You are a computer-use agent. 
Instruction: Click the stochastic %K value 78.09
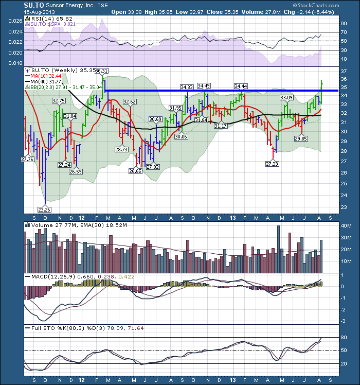[115, 328]
